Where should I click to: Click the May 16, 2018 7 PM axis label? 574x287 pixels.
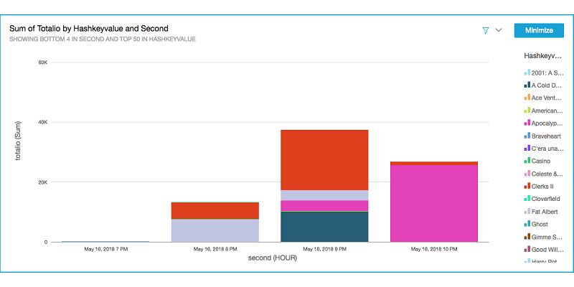pos(106,249)
